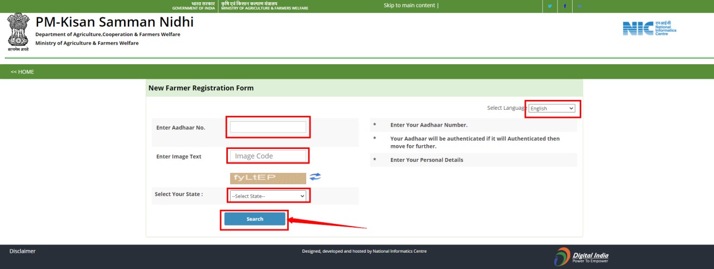Open the Twitter icon in top bar
Screen dimensions: 714x269
tap(550, 6)
